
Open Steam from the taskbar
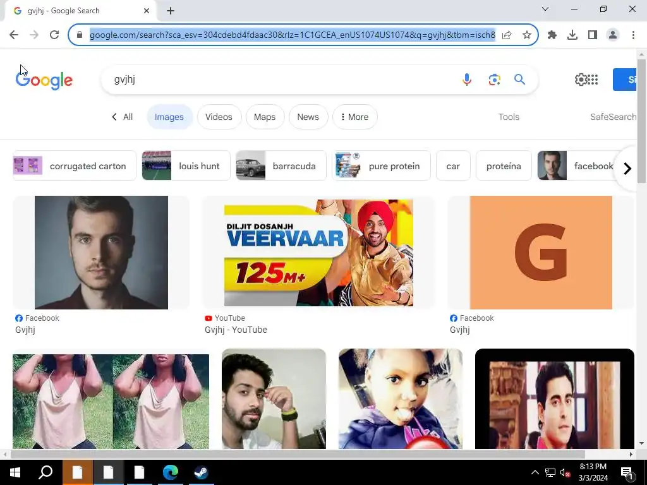pos(201,472)
